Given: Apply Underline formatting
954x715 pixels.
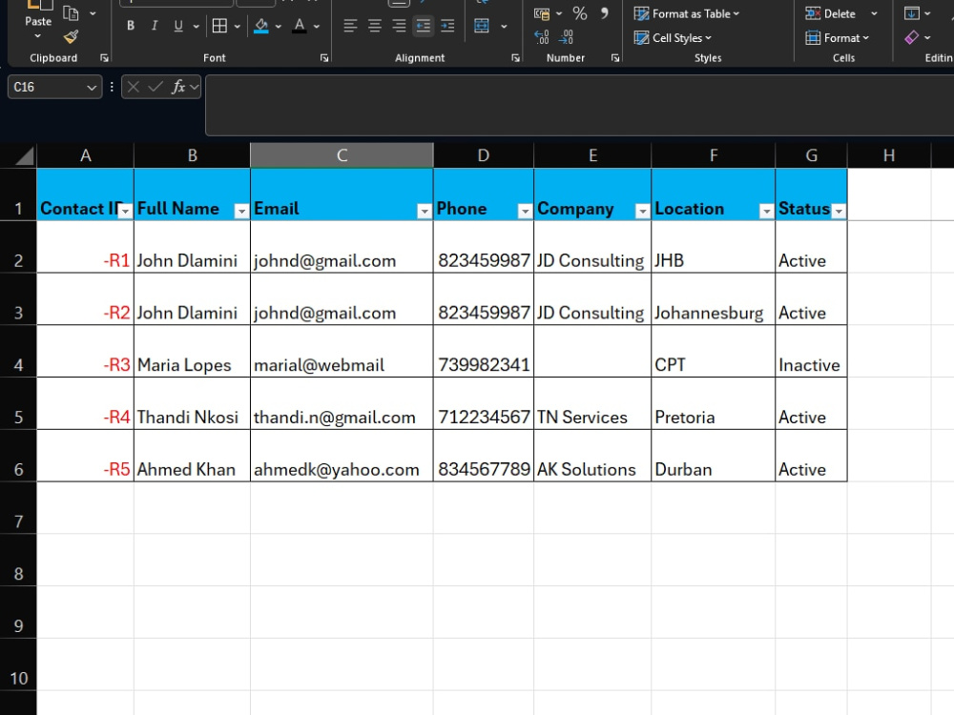Looking at the screenshot, I should [x=178, y=26].
